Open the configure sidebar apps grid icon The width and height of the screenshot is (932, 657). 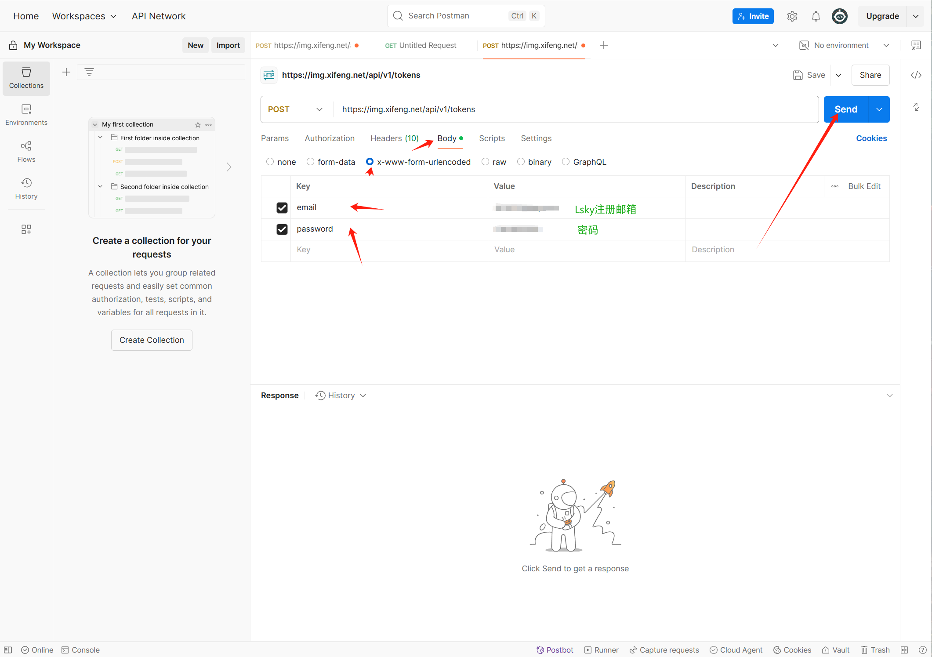coord(26,229)
